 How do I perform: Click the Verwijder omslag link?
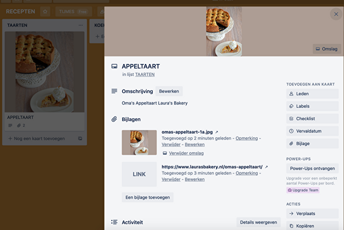pos(186,153)
